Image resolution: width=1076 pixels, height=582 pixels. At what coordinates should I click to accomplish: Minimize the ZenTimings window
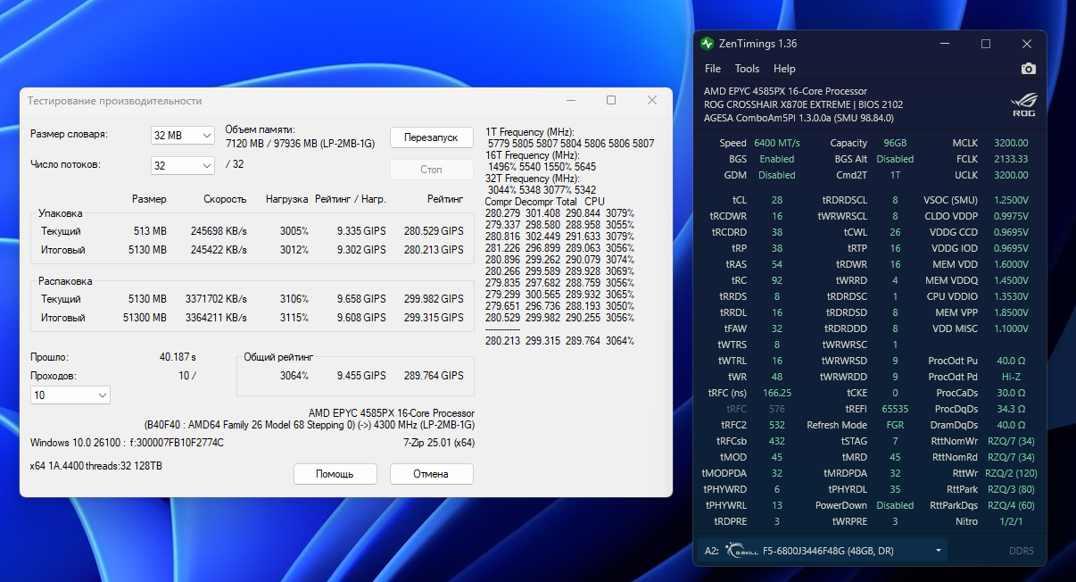945,44
